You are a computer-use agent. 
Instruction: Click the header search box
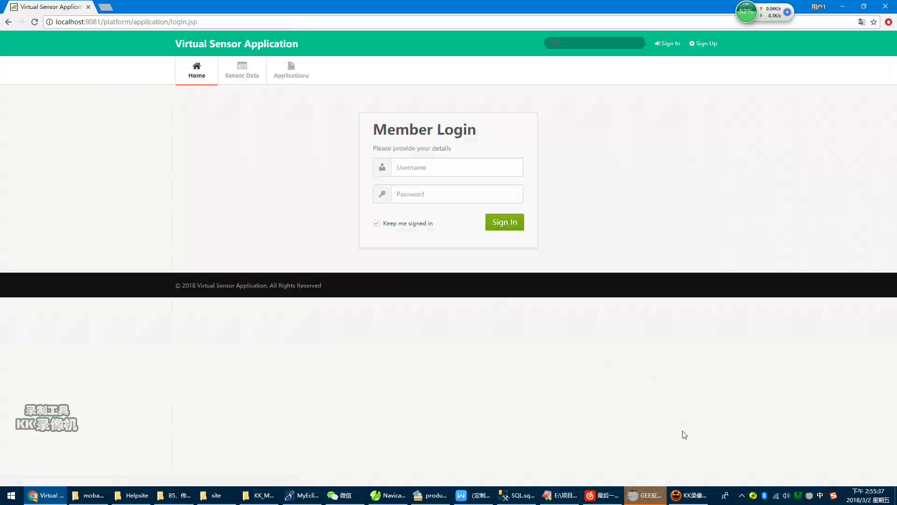coord(594,43)
